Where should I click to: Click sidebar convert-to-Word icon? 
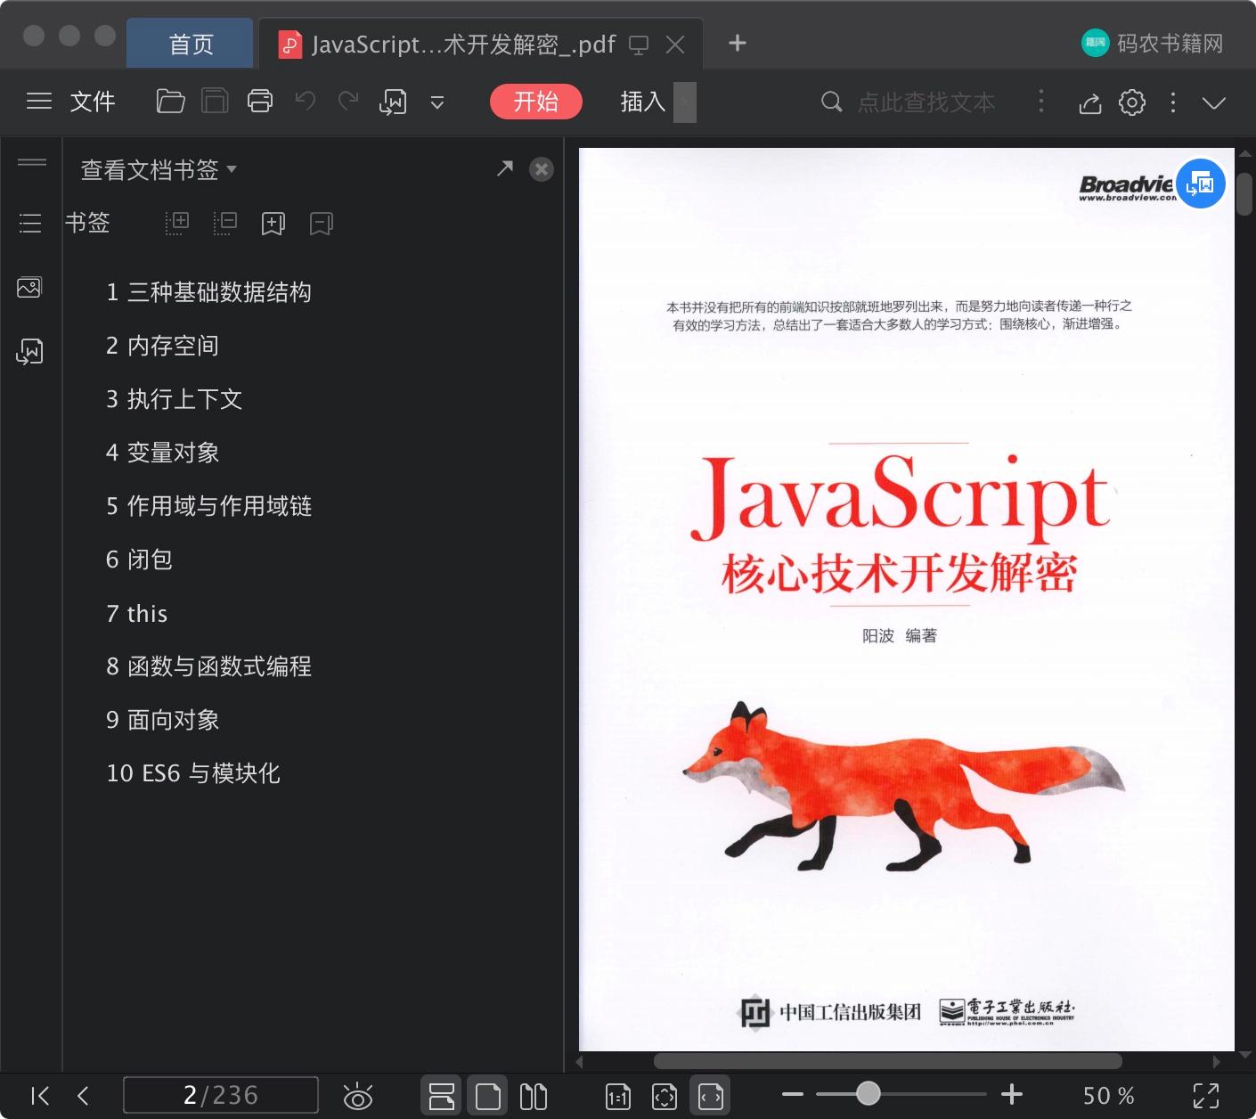coord(29,352)
